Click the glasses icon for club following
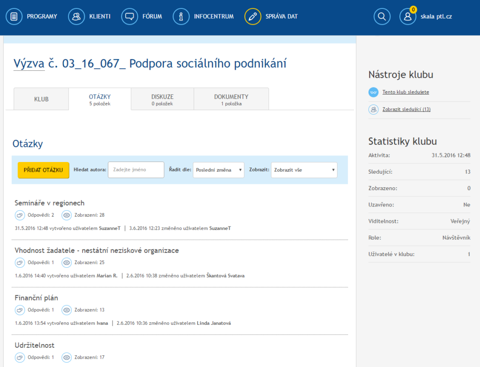The width and height of the screenshot is (480, 367). (x=373, y=92)
